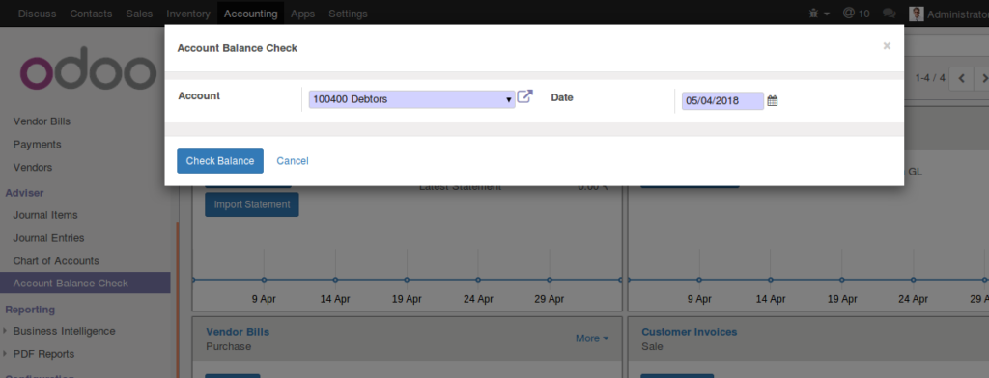989x378 pixels.
Task: Click the Check Balance button
Action: 220,161
